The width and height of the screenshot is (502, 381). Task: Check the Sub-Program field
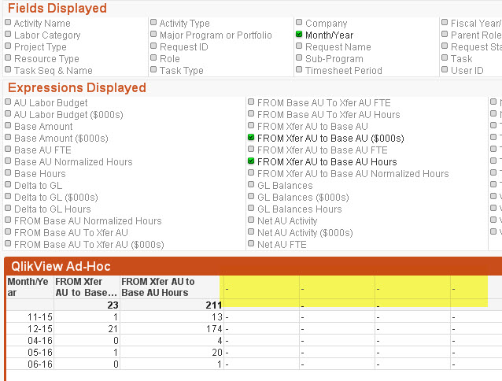299,58
